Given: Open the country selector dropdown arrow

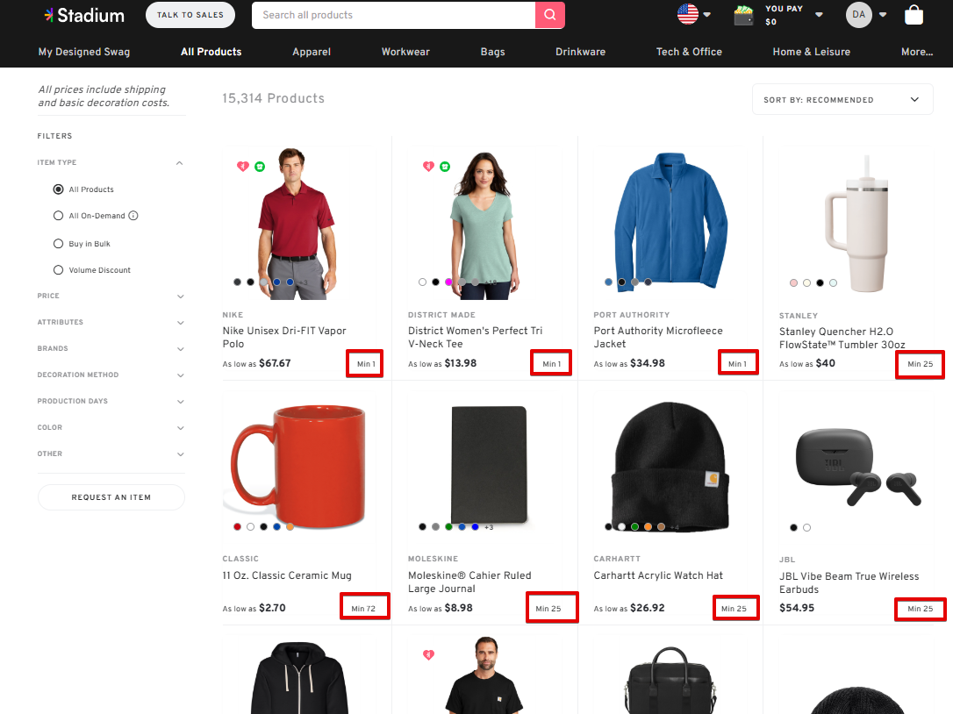Looking at the screenshot, I should tap(706, 15).
